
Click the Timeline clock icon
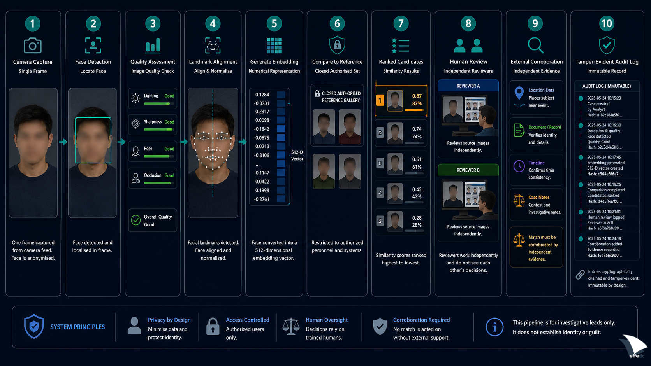point(519,166)
